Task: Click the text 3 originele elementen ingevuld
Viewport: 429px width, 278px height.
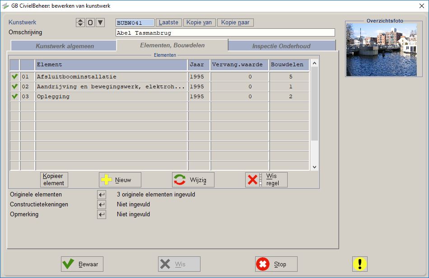Action: (156, 195)
